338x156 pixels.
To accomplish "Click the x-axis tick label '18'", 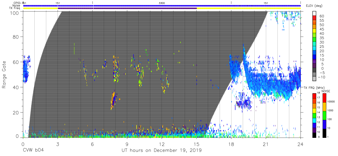I will (231, 144).
